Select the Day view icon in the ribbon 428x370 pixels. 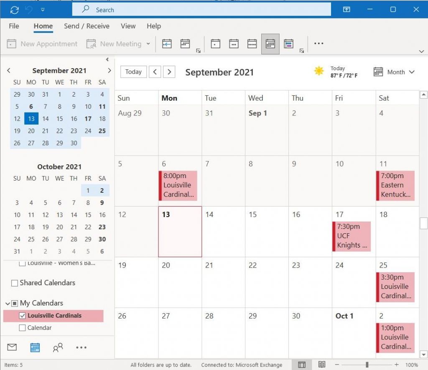tap(215, 44)
